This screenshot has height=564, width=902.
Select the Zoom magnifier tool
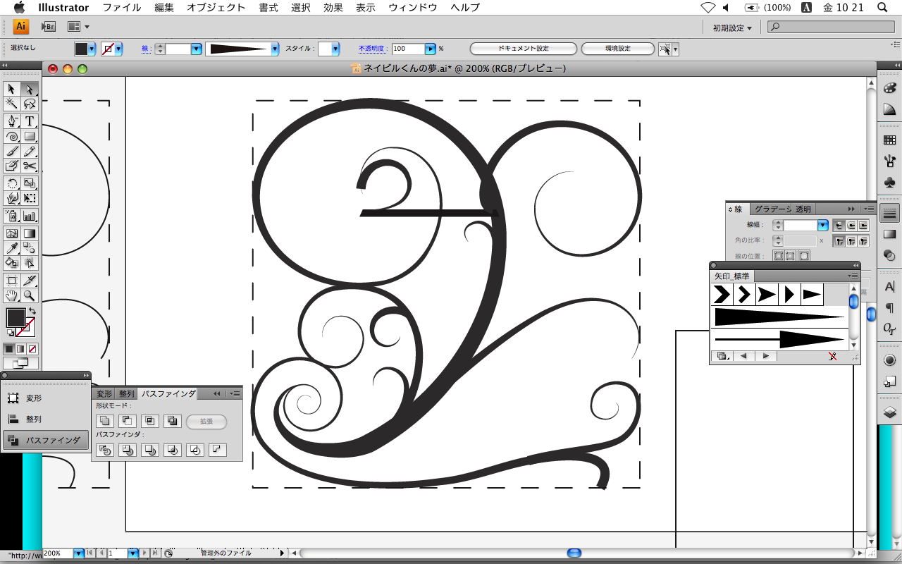pos(30,295)
